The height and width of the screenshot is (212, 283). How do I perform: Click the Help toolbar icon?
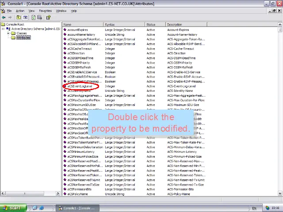pos(48,18)
